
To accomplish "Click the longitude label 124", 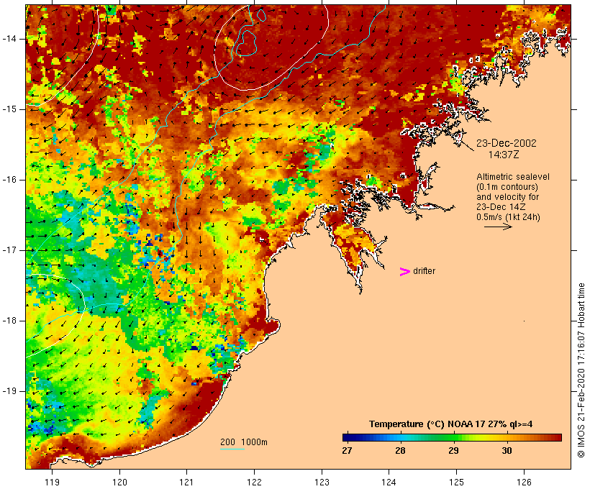I will (x=389, y=482).
